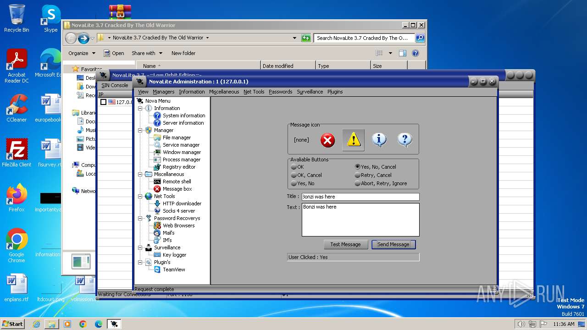587x330 pixels.
Task: Click the Process manager icon
Action: [157, 159]
